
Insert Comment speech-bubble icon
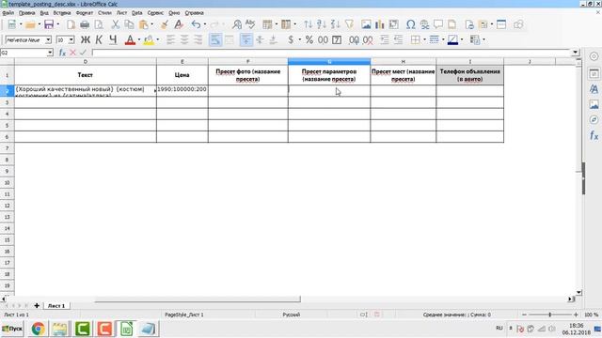coord(438,24)
